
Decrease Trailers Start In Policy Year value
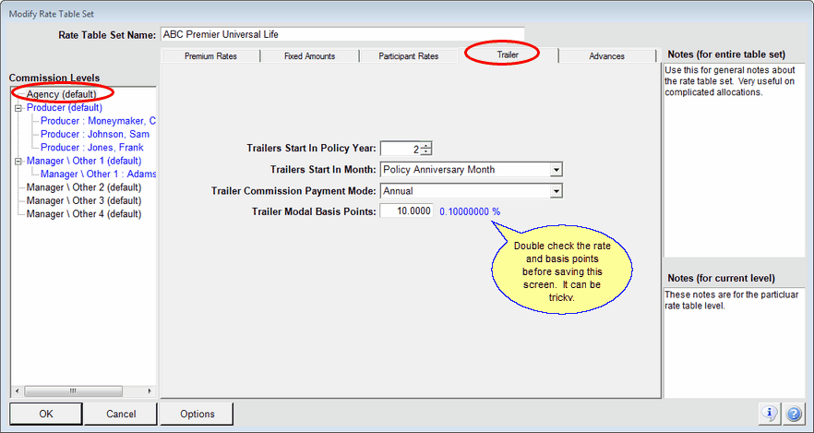pyautogui.click(x=425, y=153)
